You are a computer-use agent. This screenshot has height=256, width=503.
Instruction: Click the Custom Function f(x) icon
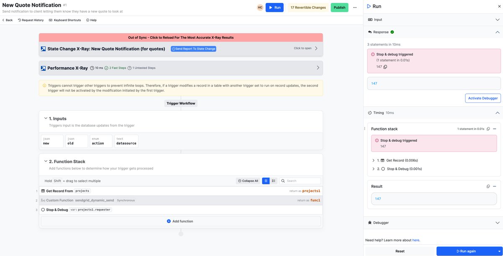[43, 200]
